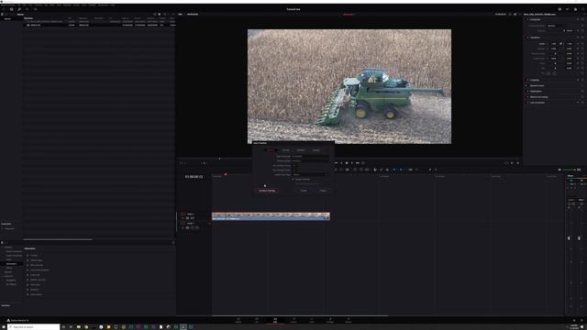Switch to the Media page
Viewport: 587px width, 330px height.
[x=238, y=320]
